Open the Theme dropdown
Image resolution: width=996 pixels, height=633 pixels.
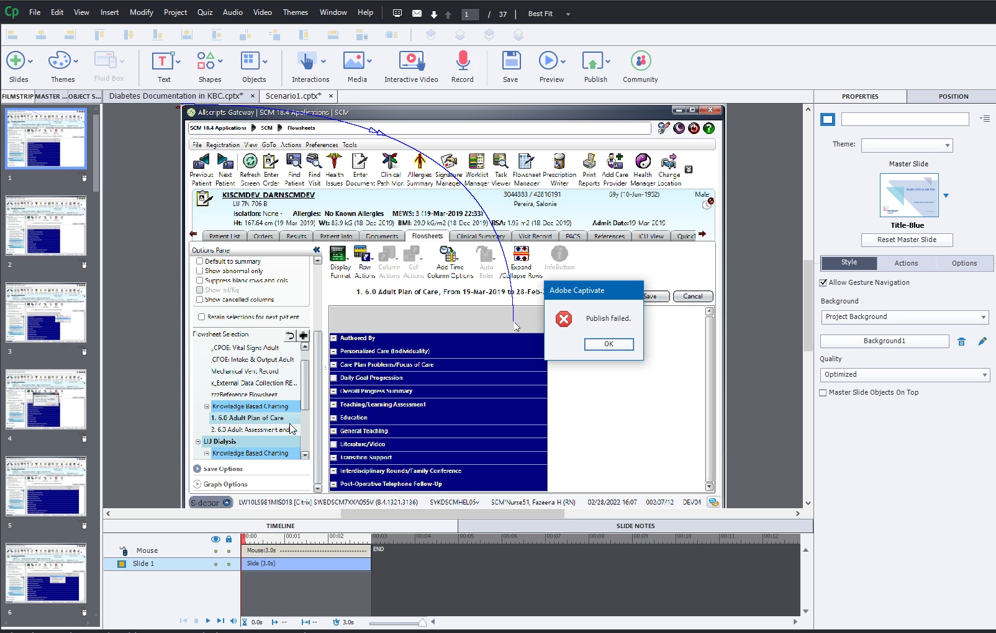(907, 145)
